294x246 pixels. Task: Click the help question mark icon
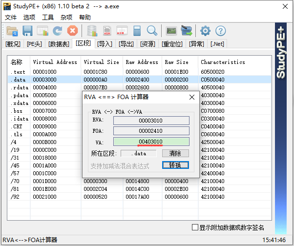(221, 31)
